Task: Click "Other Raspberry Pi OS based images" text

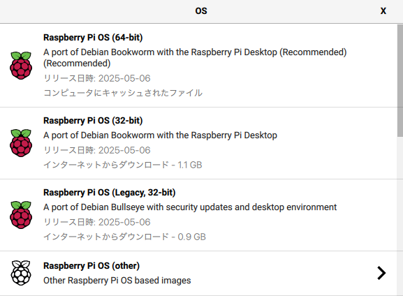Action: pos(117,281)
